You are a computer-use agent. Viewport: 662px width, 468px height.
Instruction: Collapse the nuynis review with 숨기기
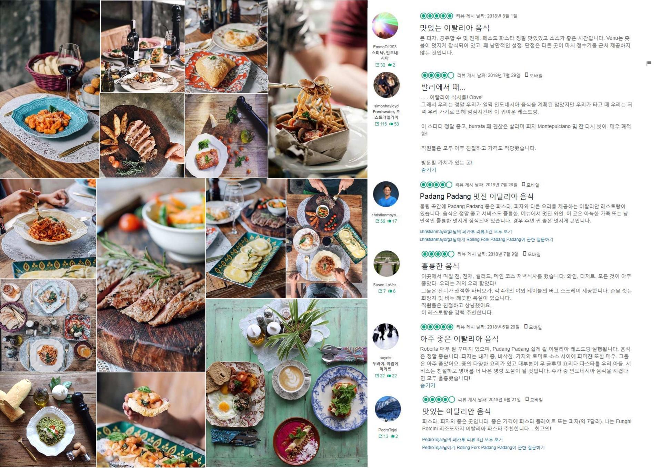pos(428,385)
